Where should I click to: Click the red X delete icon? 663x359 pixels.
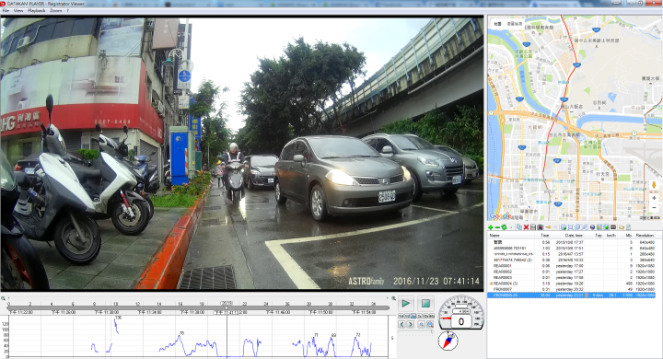coord(526,227)
